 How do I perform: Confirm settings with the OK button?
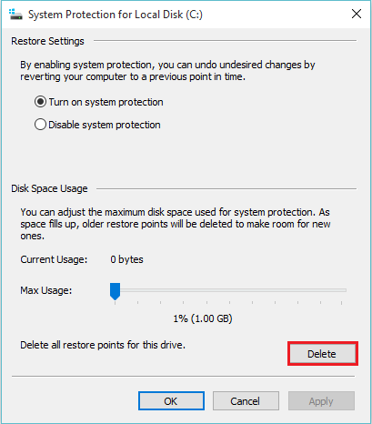point(171,401)
